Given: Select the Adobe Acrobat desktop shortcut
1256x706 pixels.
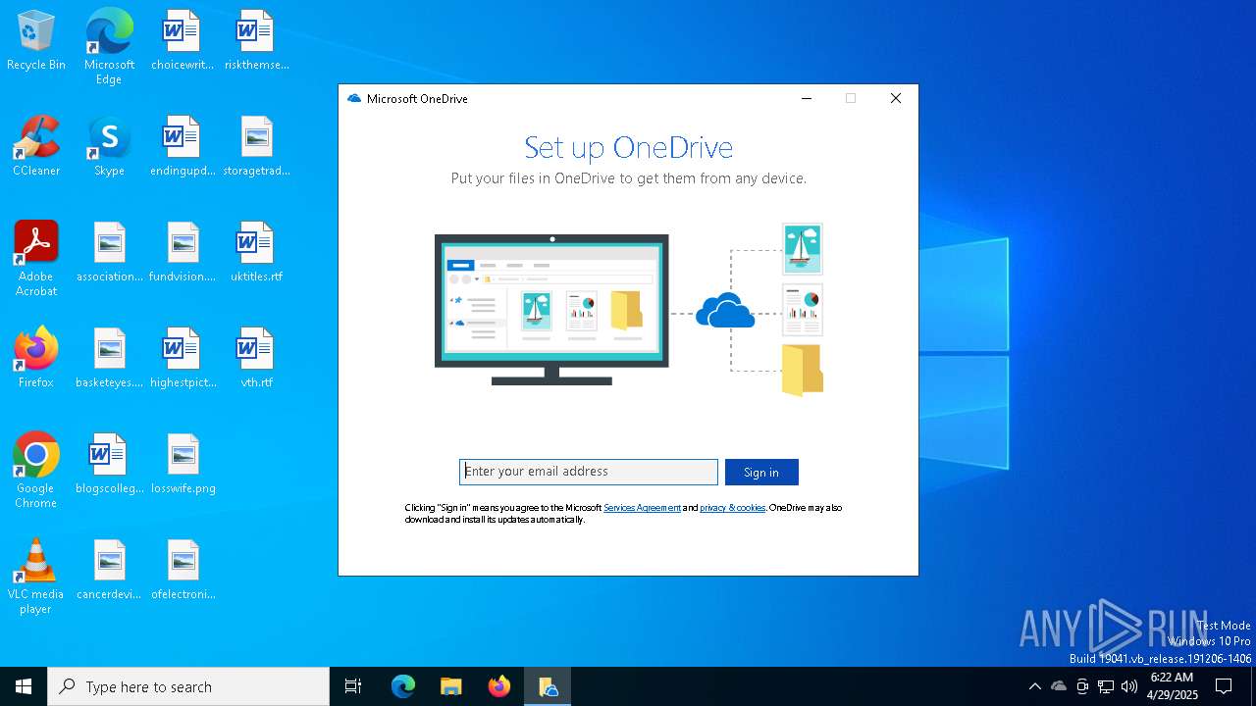Looking at the screenshot, I should click(36, 259).
